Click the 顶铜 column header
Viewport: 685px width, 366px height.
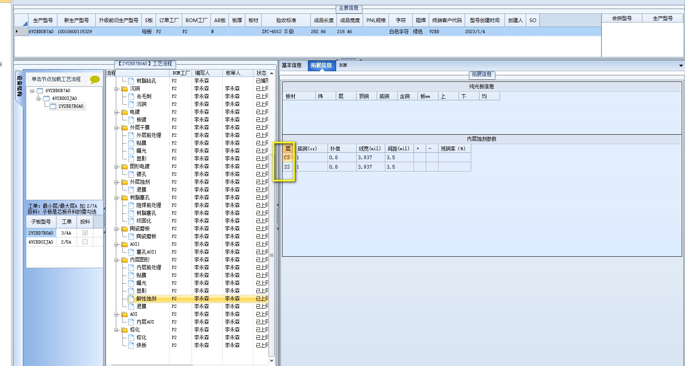366,96
